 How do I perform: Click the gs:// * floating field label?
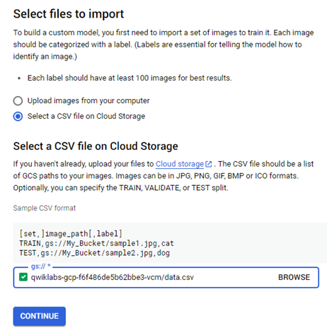(x=41, y=266)
